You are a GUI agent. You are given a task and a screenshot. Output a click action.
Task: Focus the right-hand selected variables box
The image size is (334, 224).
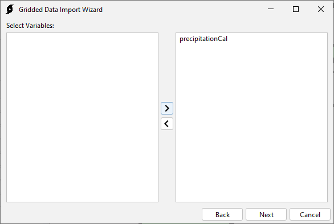251,117
